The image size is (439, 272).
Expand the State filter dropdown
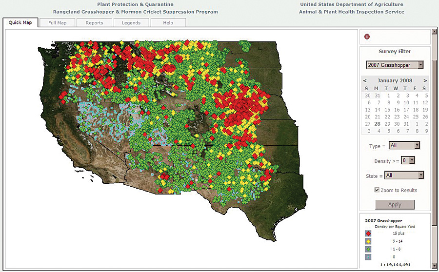(x=404, y=175)
